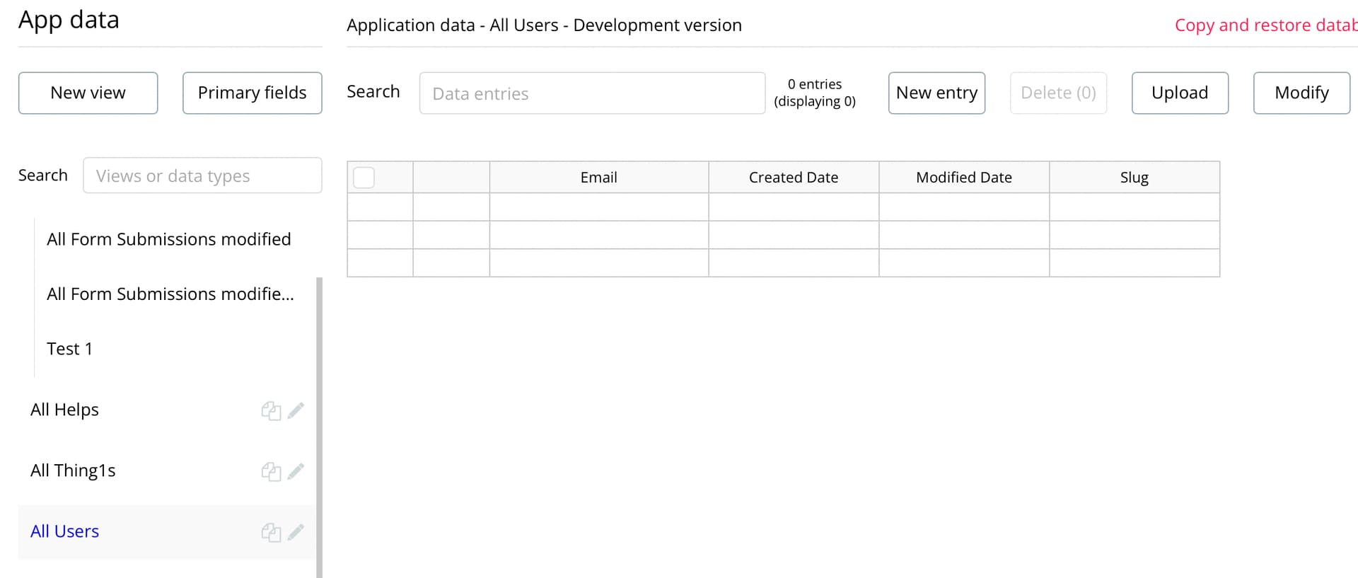1358x578 pixels.
Task: Click the Delete (0) button
Action: pos(1058,93)
